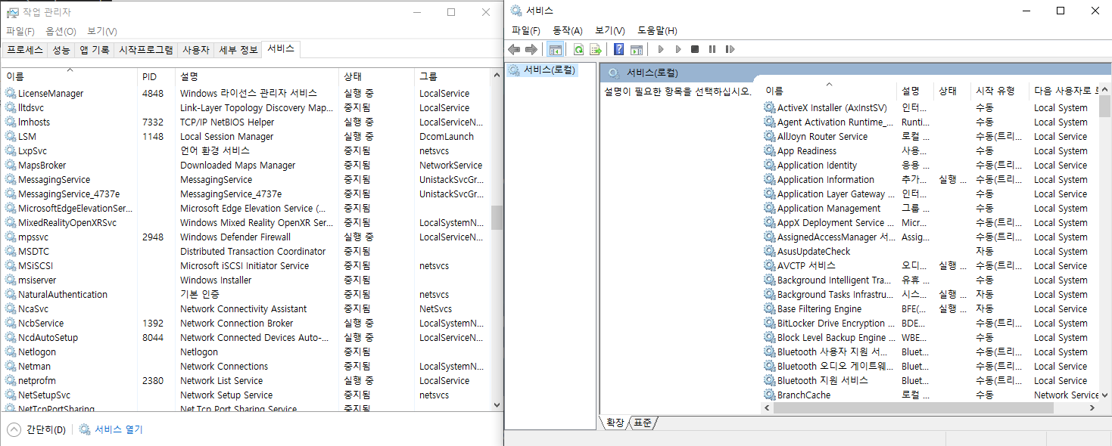The image size is (1112, 446).
Task: Click the Task Manager vertical scrollbar thumb
Action: click(x=497, y=218)
